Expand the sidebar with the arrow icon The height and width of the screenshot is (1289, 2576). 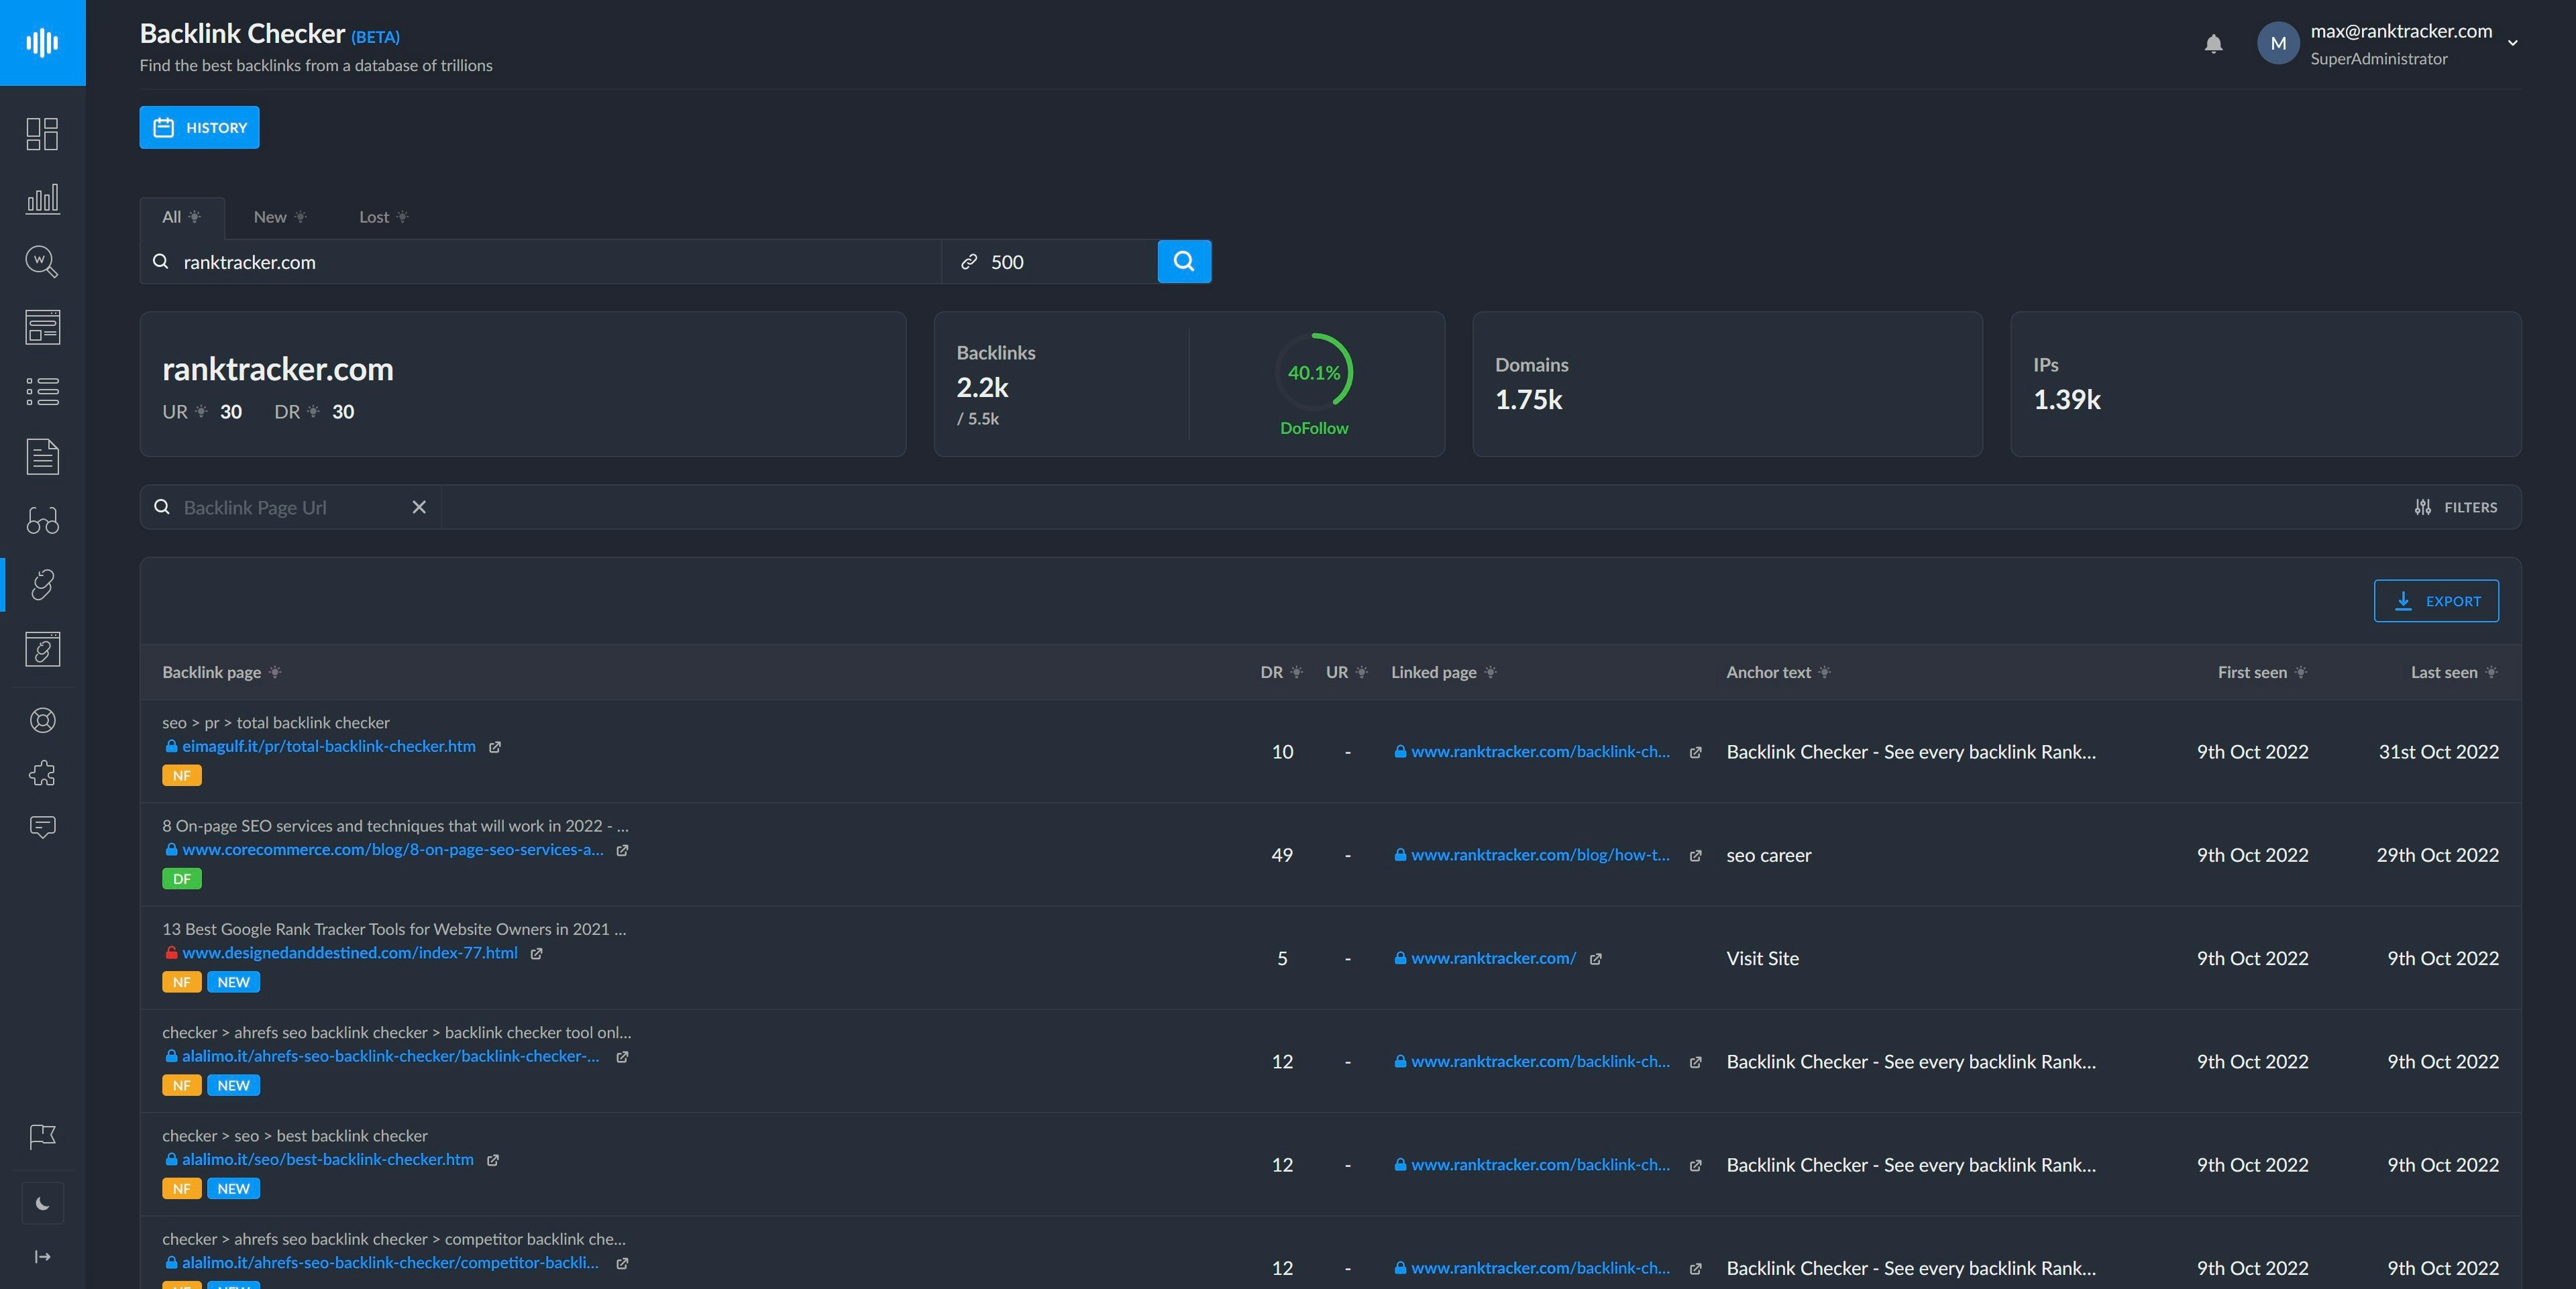pos(42,1257)
